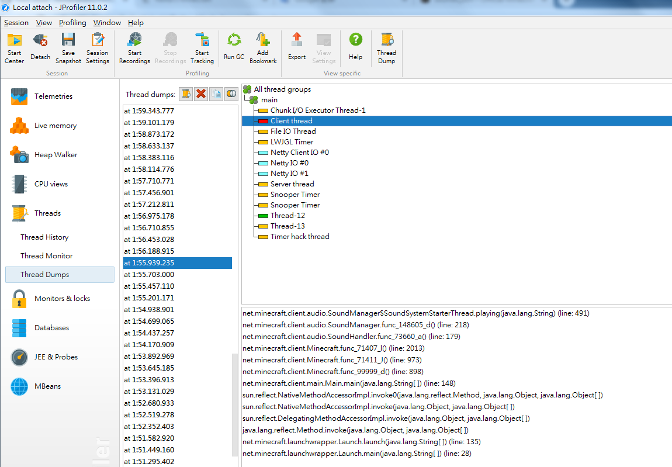Select Timer hack thread
Image resolution: width=672 pixels, height=467 pixels.
300,236
